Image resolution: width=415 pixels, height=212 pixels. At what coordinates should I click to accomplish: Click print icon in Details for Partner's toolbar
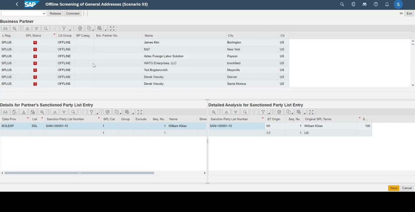tap(108, 112)
